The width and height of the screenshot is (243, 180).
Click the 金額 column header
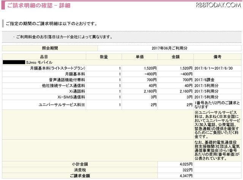(x=175, y=56)
